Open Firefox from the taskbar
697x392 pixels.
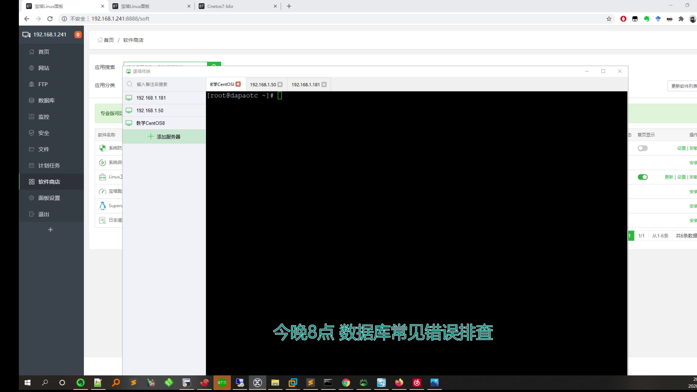(399, 383)
